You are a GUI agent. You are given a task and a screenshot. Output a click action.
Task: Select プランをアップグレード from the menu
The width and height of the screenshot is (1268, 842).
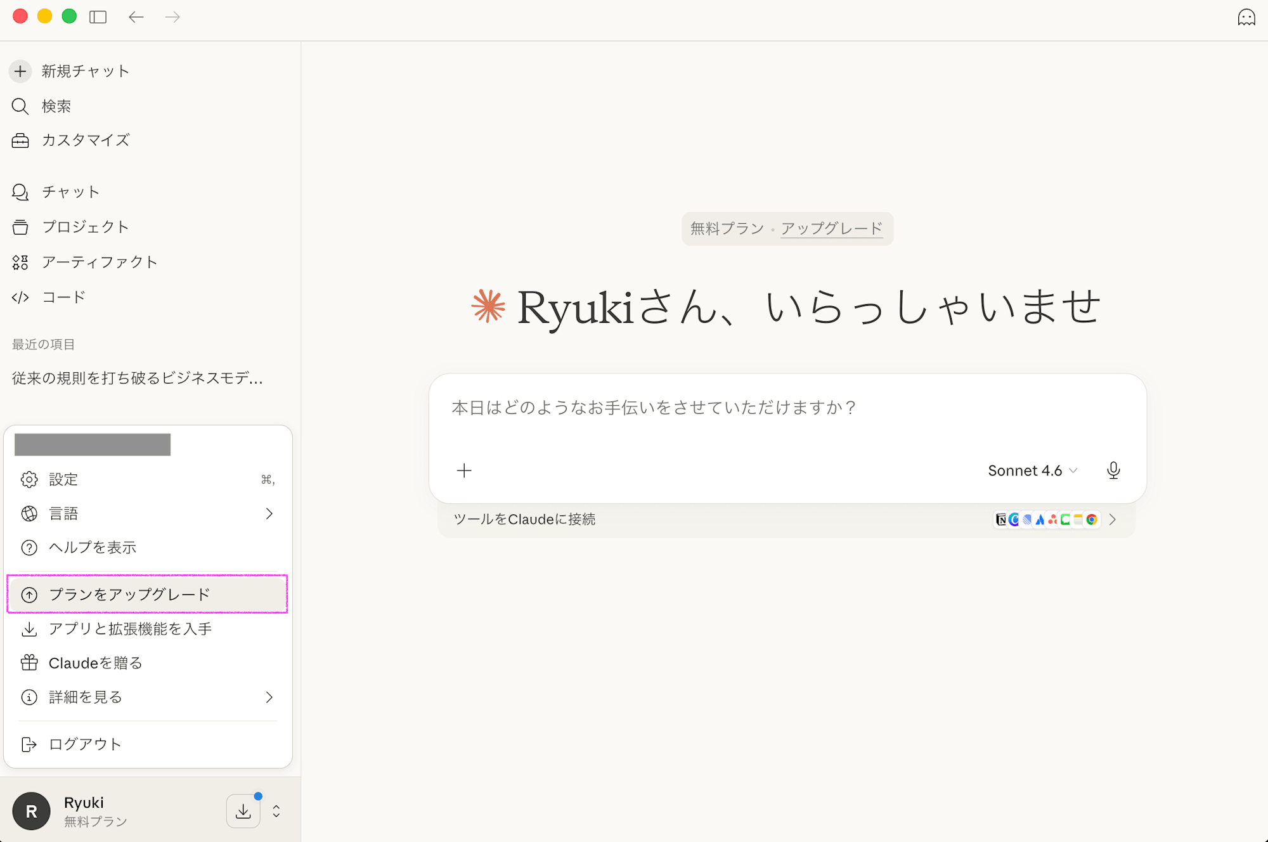coord(130,594)
